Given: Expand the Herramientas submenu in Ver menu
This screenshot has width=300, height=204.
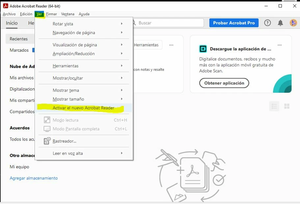Looking at the screenshot, I should click(x=122, y=65).
